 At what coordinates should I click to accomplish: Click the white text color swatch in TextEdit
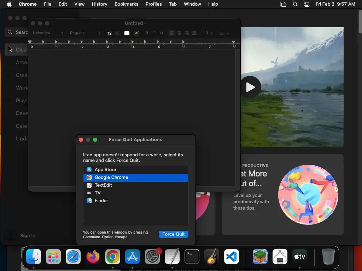pos(127,33)
